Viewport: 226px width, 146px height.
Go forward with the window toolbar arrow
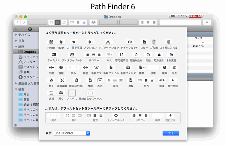(x=24, y=22)
